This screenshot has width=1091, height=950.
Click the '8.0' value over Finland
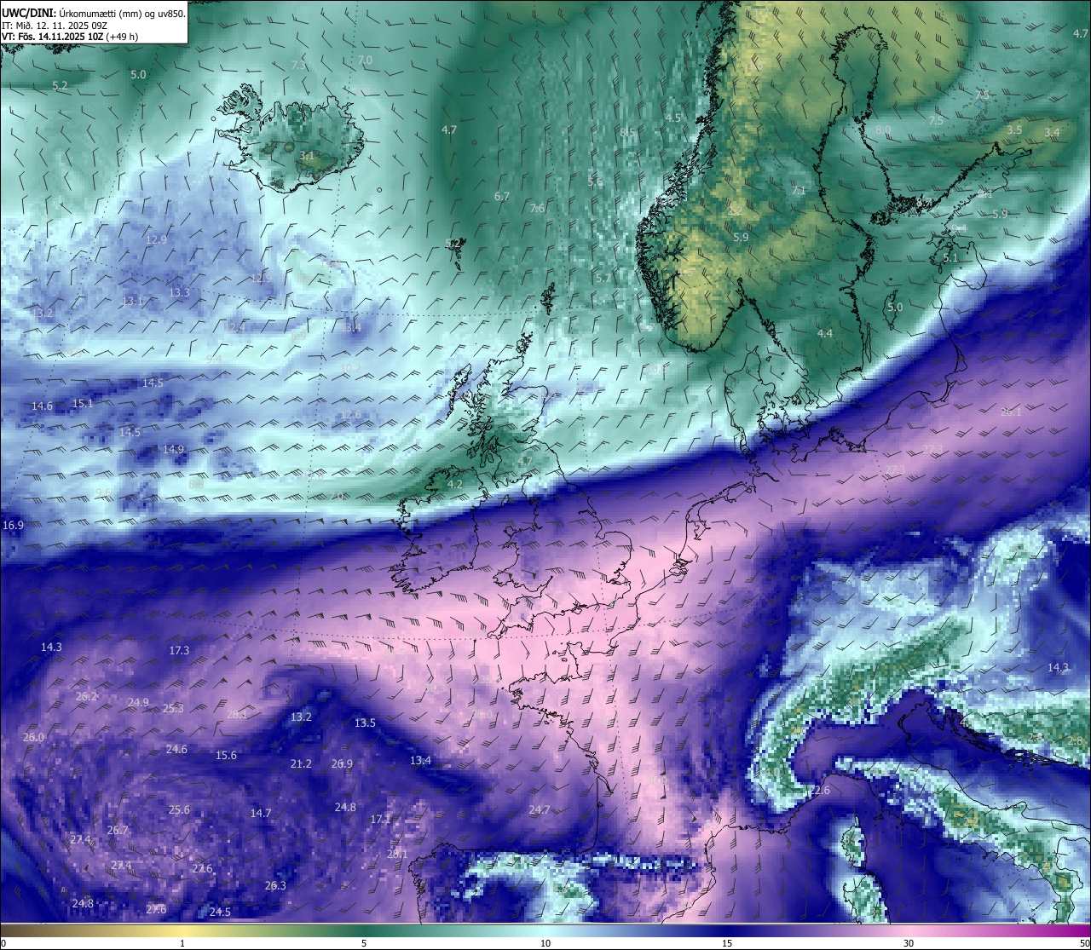[883, 130]
